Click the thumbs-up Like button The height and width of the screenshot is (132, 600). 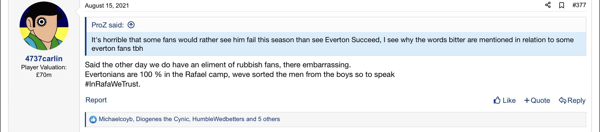point(504,101)
